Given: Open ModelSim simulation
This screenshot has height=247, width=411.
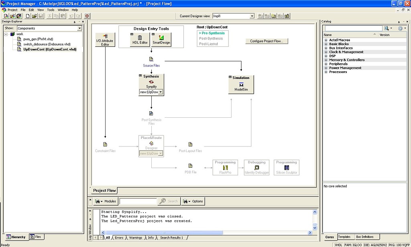Looking at the screenshot, I should coord(240,84).
